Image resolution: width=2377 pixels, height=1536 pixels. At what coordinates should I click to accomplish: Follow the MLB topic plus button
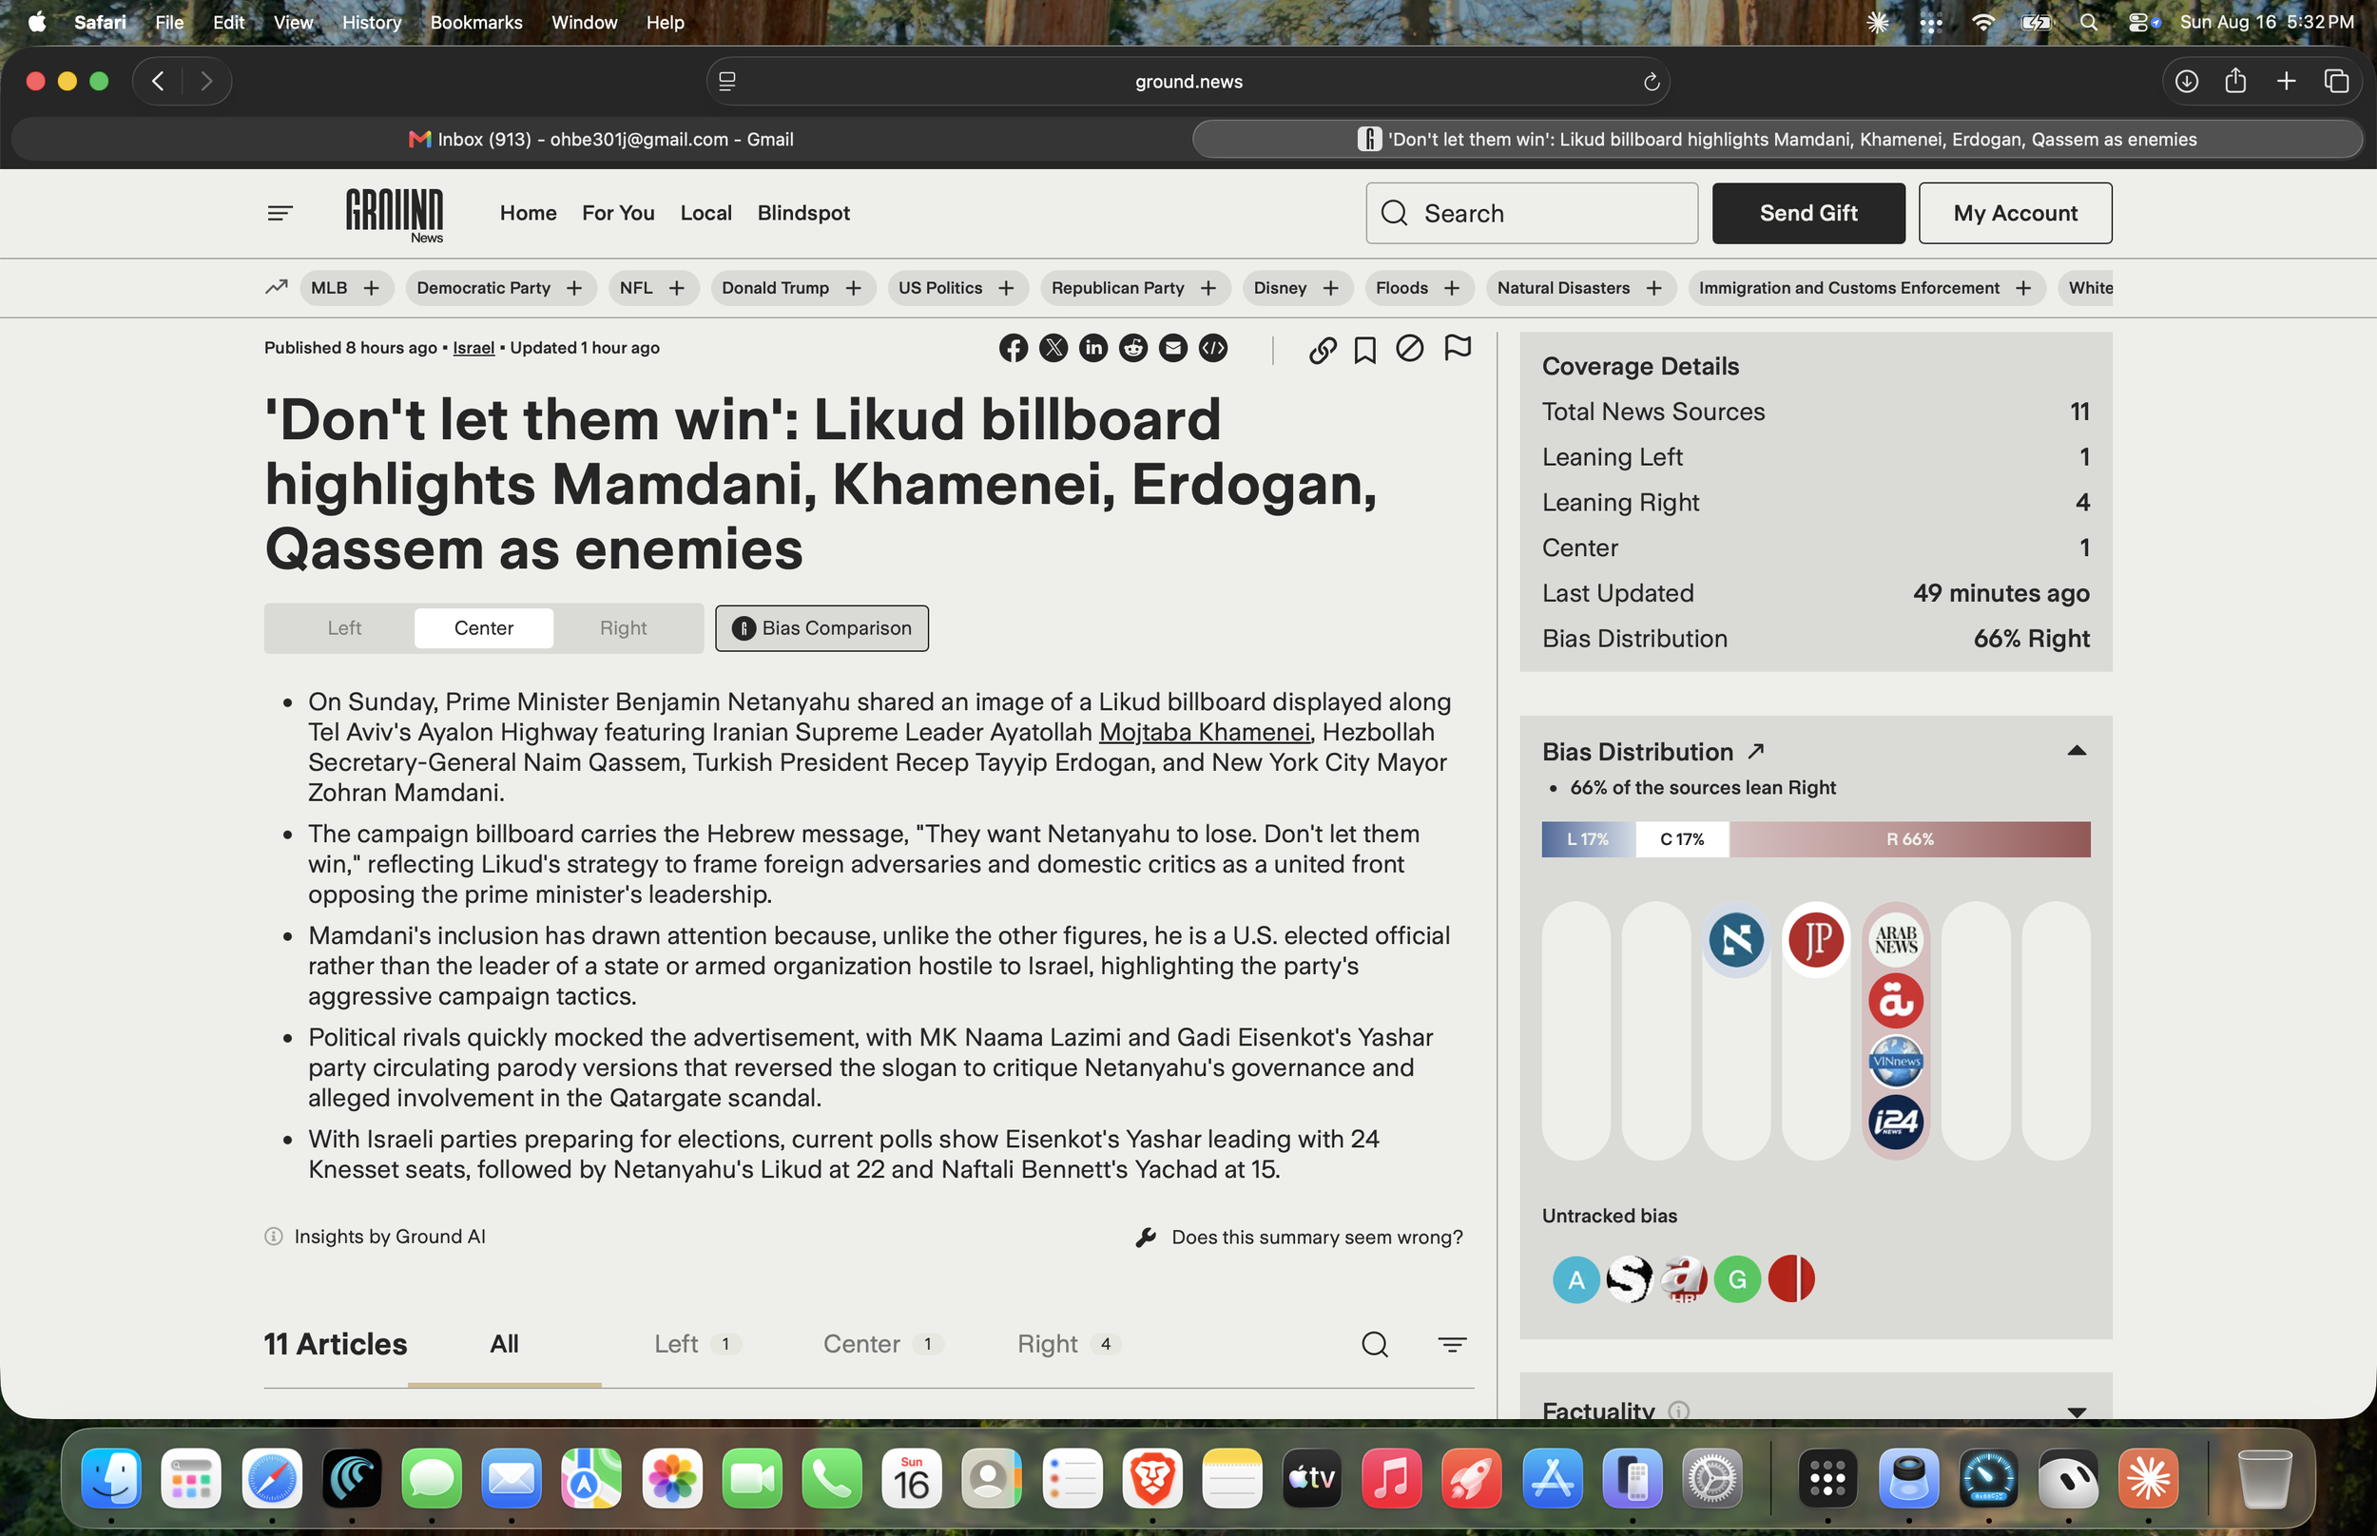pos(371,288)
